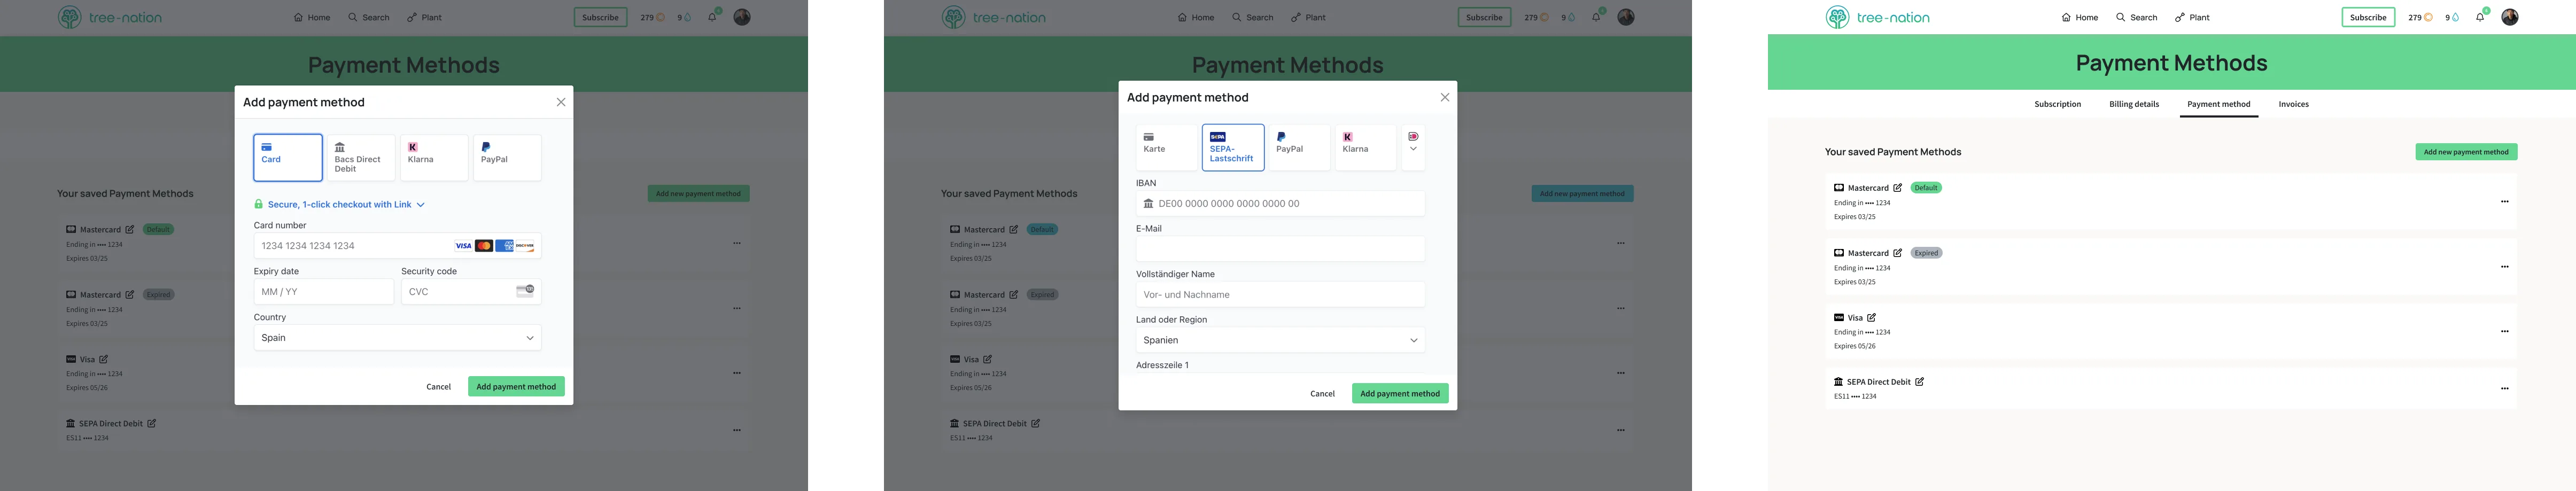Expand more payment methods chevron in German dialog
Viewport: 2576px width, 491px height.
[1413, 148]
